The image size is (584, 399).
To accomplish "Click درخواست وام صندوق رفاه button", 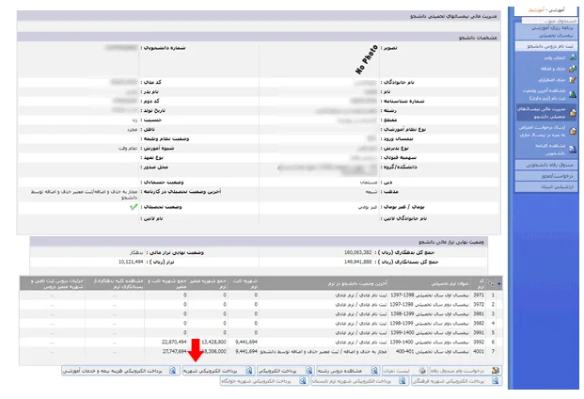I will click(466, 371).
